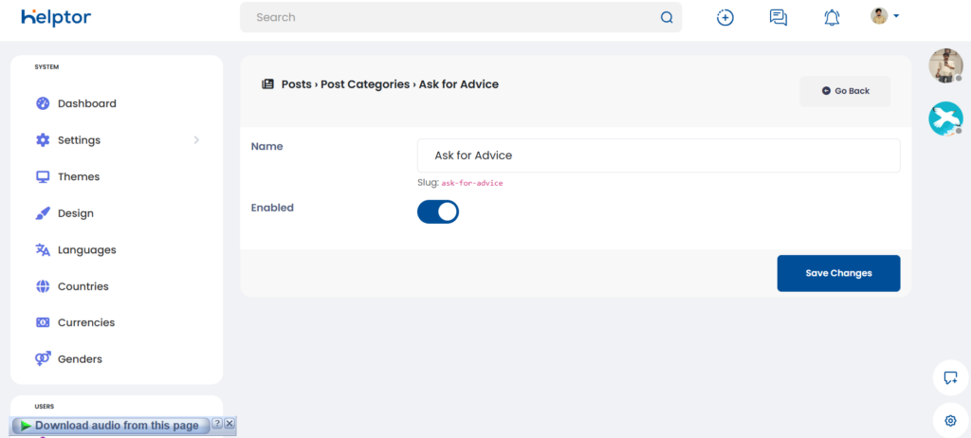Click the add new plus icon
The width and height of the screenshot is (971, 438).
[x=725, y=17]
